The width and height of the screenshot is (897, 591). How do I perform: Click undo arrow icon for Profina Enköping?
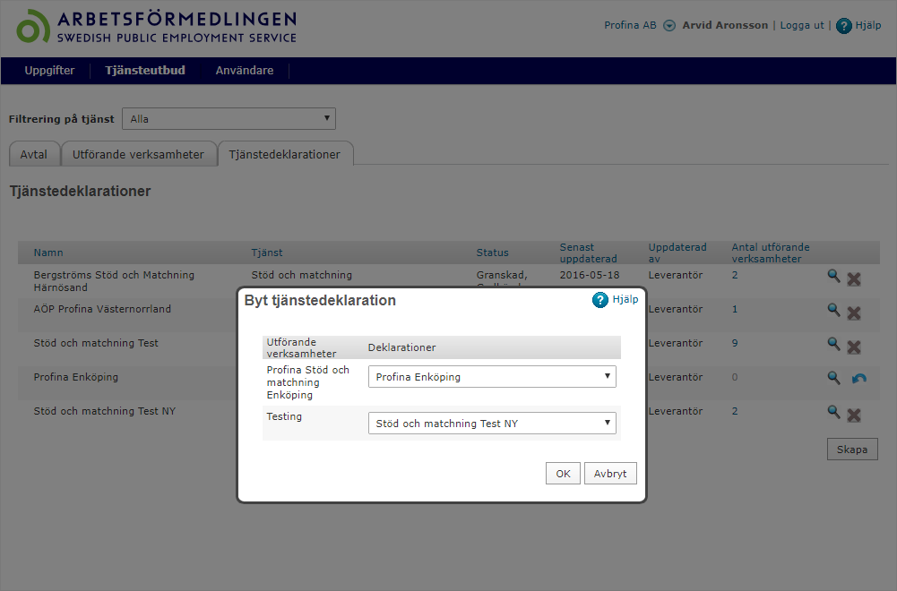tap(858, 379)
